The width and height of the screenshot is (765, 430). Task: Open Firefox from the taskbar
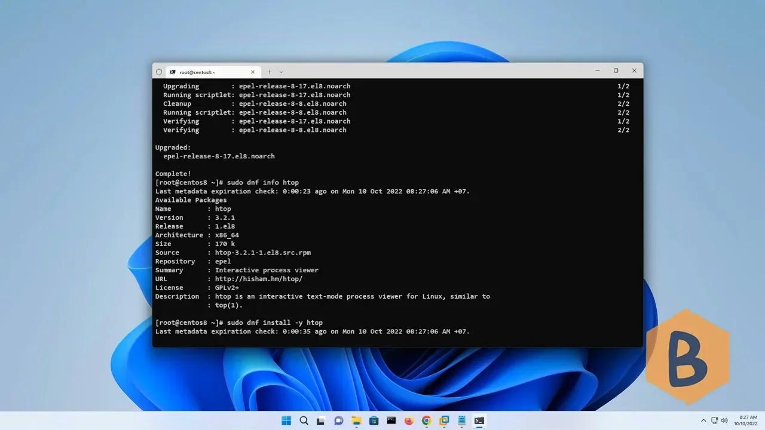(x=409, y=420)
